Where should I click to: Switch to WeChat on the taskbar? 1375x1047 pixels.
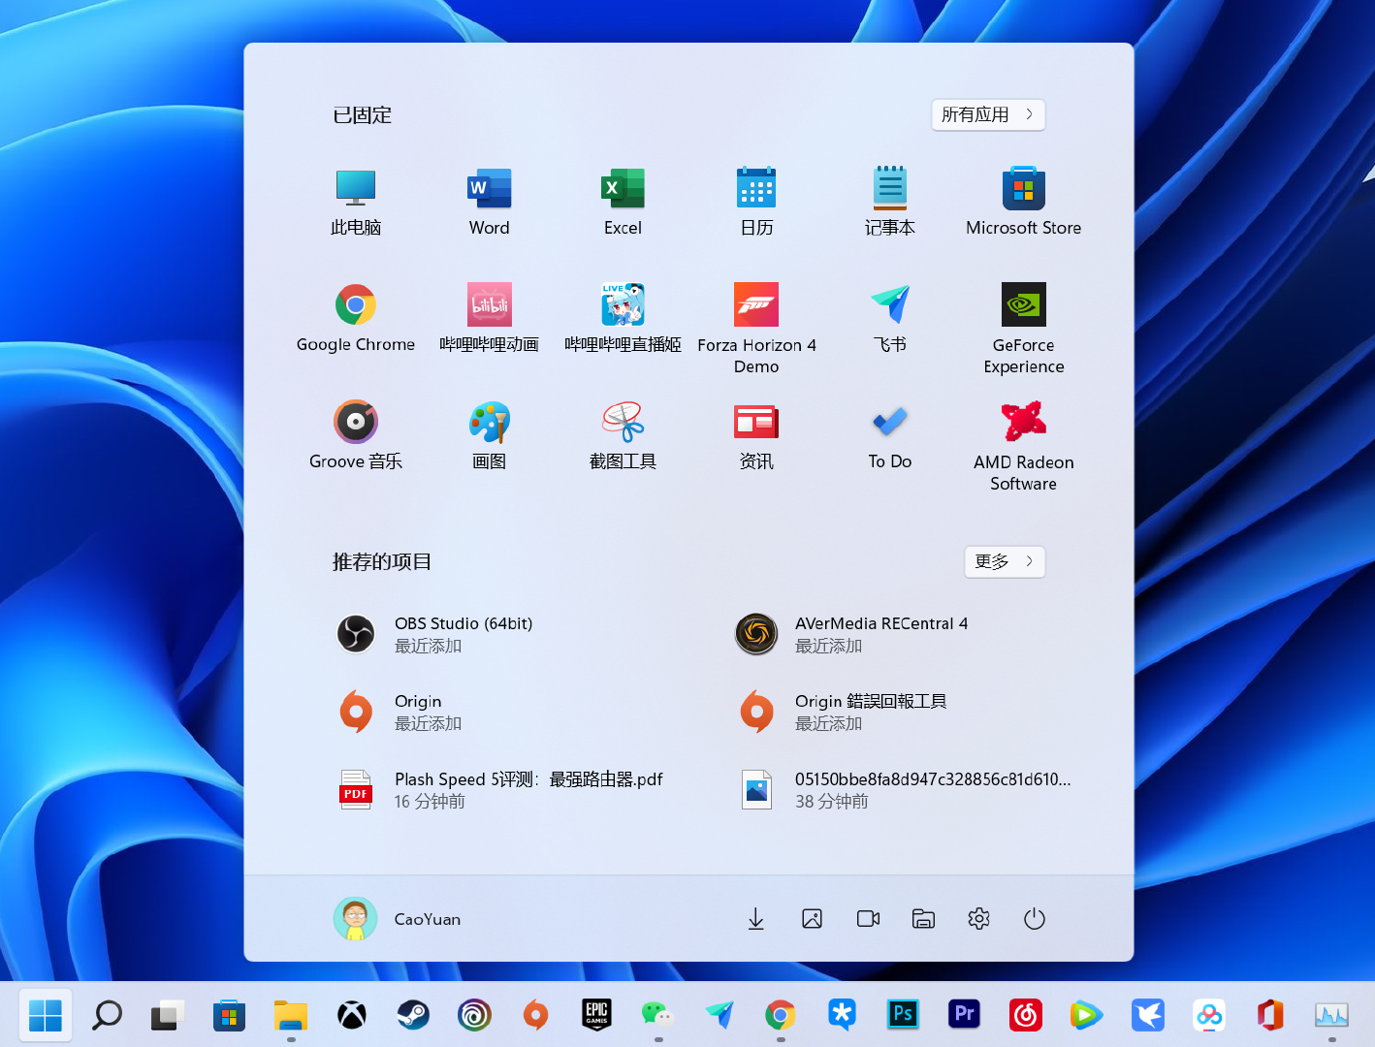tap(658, 1015)
